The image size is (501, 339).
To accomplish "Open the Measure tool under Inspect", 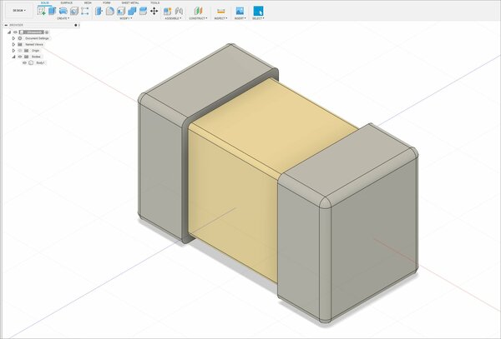I will pyautogui.click(x=220, y=11).
